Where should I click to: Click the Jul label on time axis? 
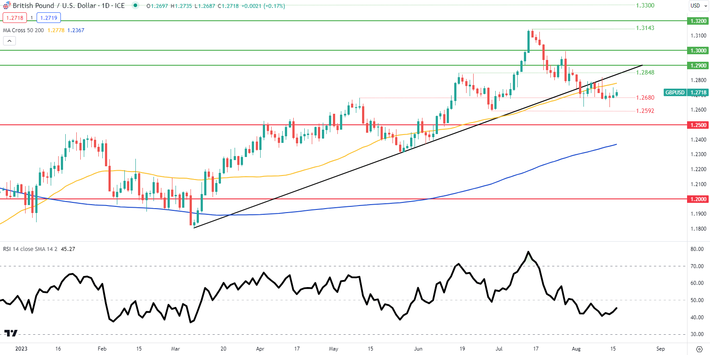click(x=499, y=349)
